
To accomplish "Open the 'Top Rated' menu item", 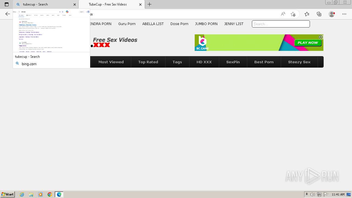I will 148,62.
